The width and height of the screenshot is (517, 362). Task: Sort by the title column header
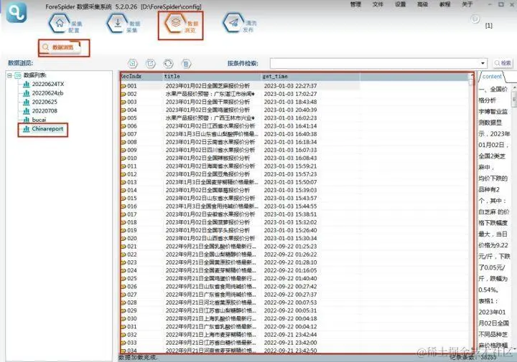[212, 77]
